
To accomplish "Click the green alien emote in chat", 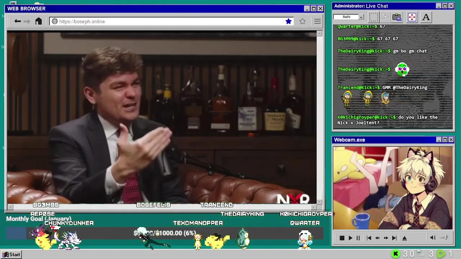I will click(402, 69).
